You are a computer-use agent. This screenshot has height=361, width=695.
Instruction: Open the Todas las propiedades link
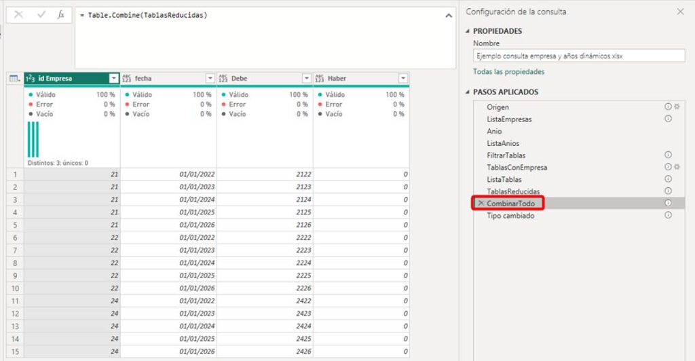pyautogui.click(x=508, y=71)
